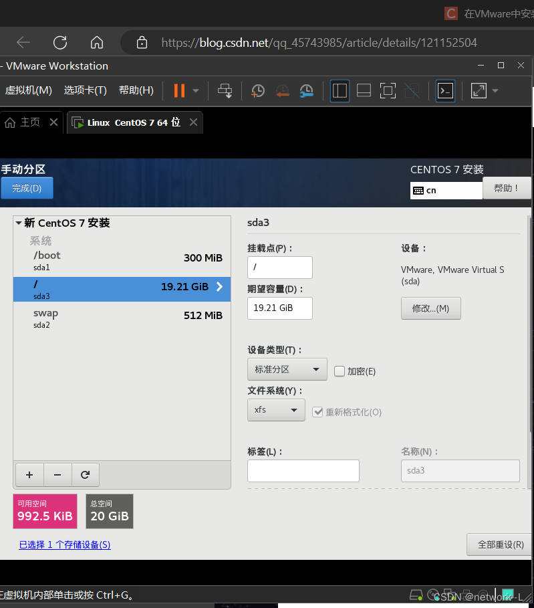
Task: Open the 虚拟机(M) menu
Action: tap(28, 90)
